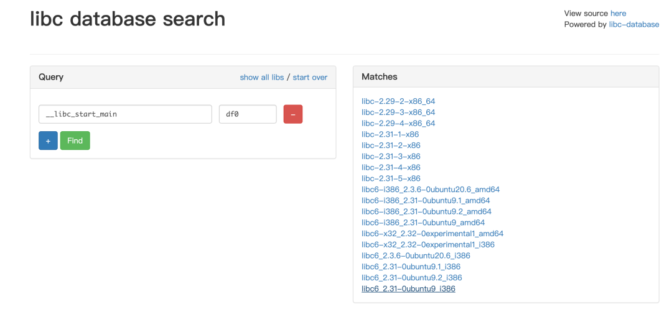Open the 'here' view source link

coord(618,13)
